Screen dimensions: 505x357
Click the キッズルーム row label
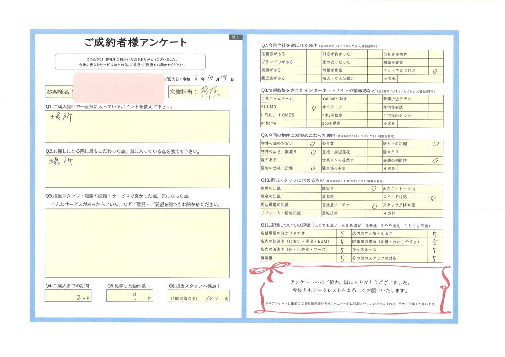pos(364,250)
